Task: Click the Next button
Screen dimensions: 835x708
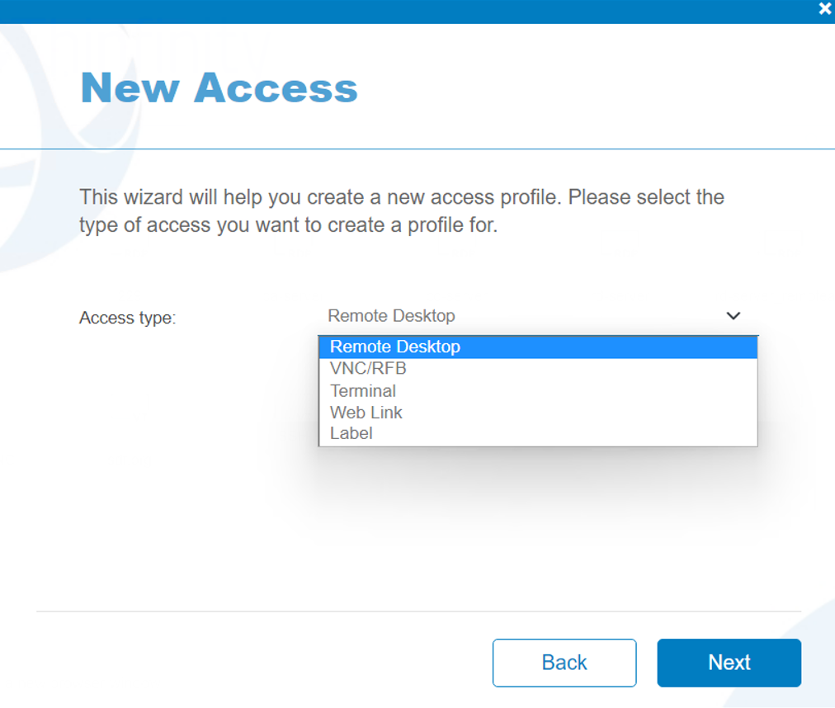Action: 729,662
